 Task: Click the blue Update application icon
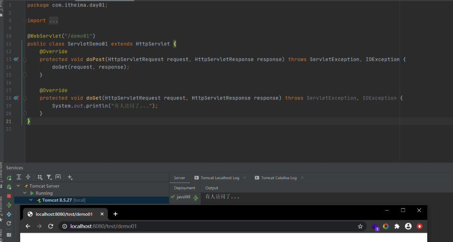9,214
